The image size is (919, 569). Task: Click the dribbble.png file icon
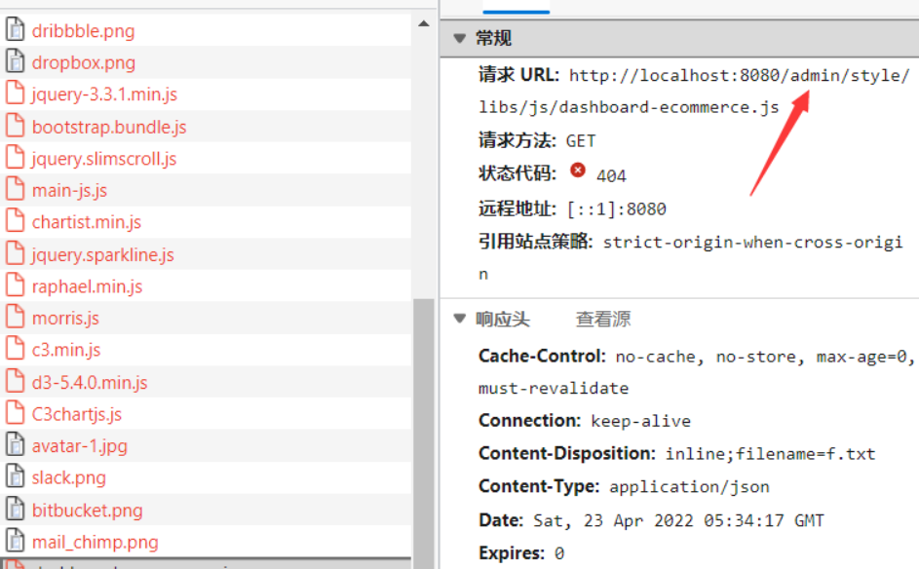point(15,30)
